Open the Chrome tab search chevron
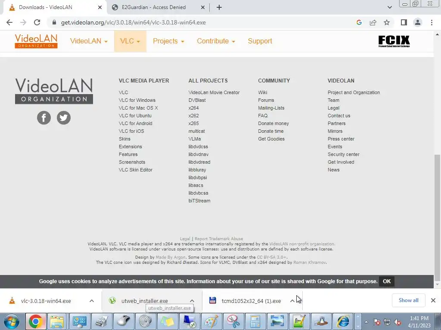This screenshot has width=441, height=330. click(389, 7)
